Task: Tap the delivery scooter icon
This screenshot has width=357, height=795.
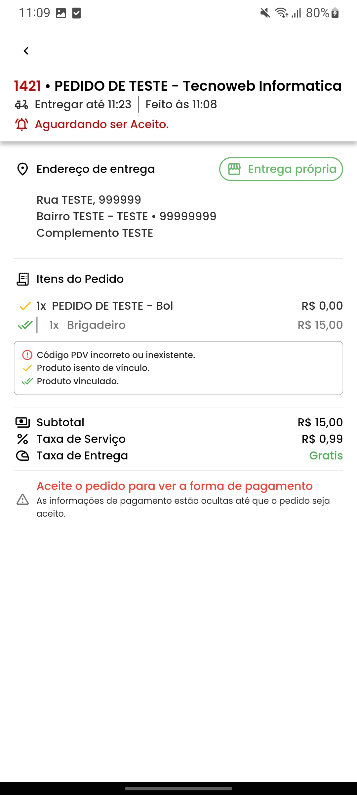Action: (x=22, y=105)
